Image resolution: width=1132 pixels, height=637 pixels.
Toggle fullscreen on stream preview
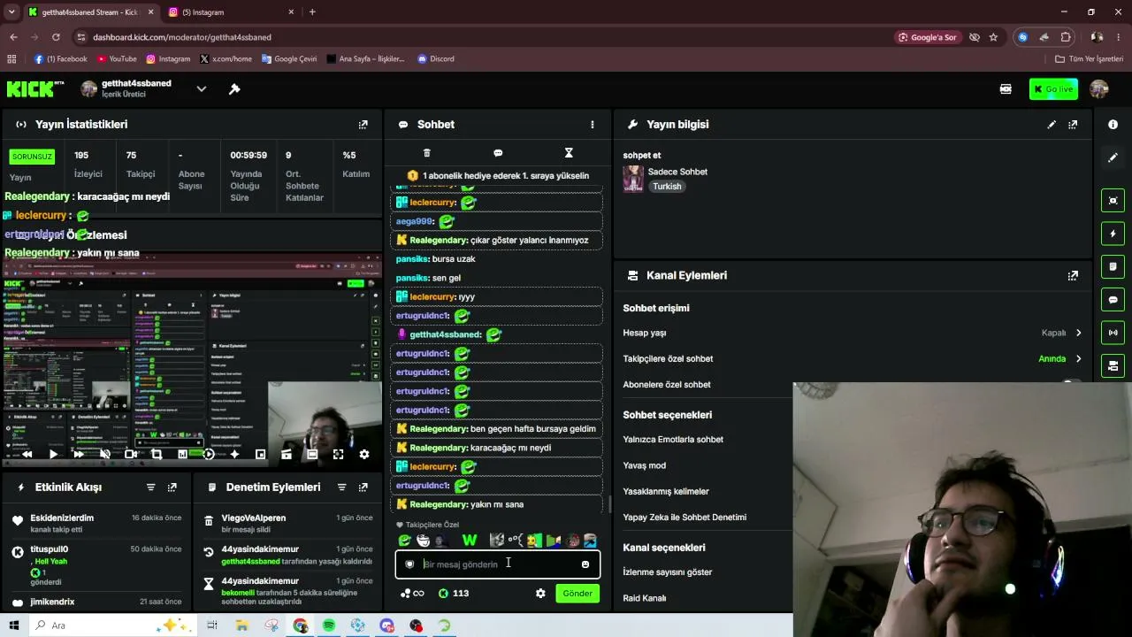(338, 454)
